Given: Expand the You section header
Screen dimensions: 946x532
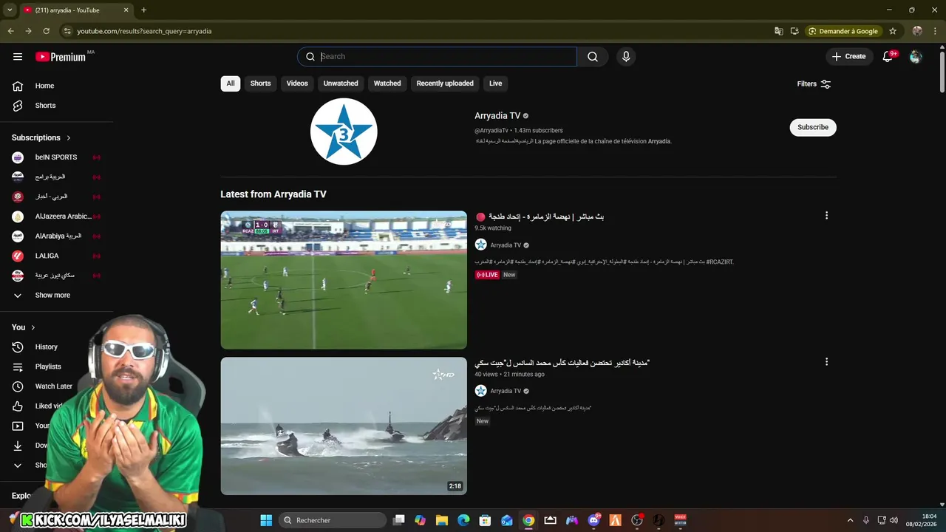Looking at the screenshot, I should (x=24, y=327).
